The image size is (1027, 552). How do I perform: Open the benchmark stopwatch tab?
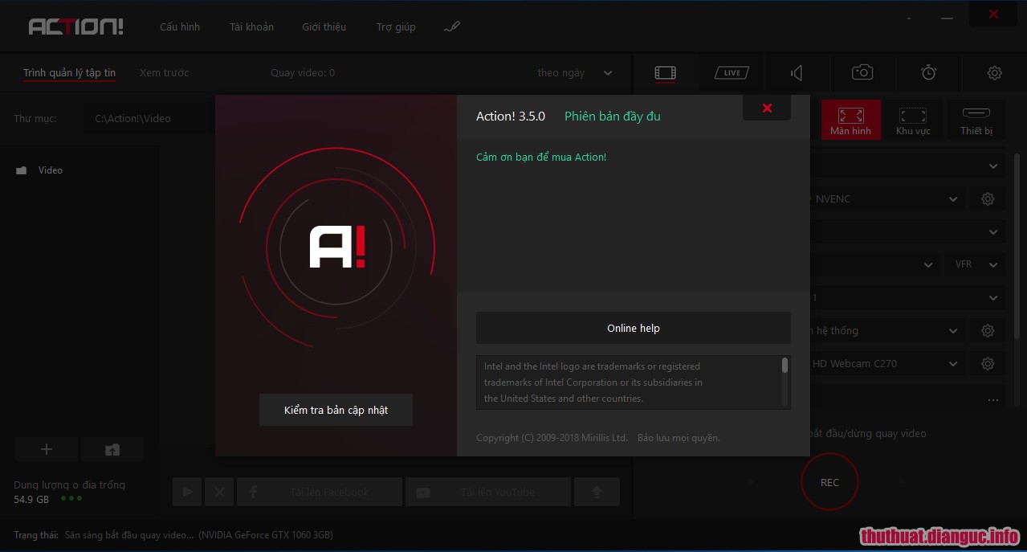[928, 72]
